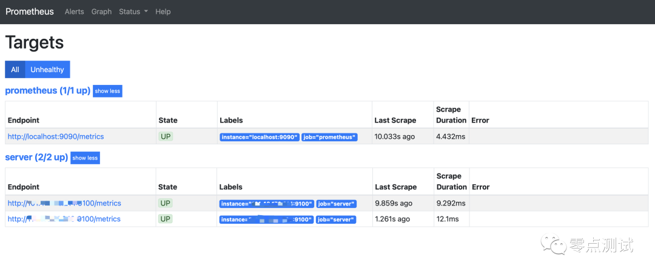Screen dimensions: 655x274
Task: Click the 9.859s ago last scrape value
Action: coord(394,204)
